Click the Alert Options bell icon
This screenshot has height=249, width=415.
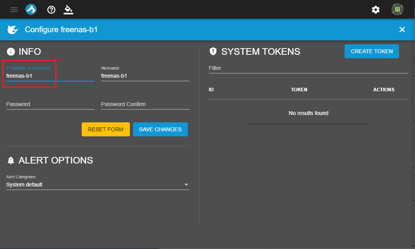(x=11, y=160)
